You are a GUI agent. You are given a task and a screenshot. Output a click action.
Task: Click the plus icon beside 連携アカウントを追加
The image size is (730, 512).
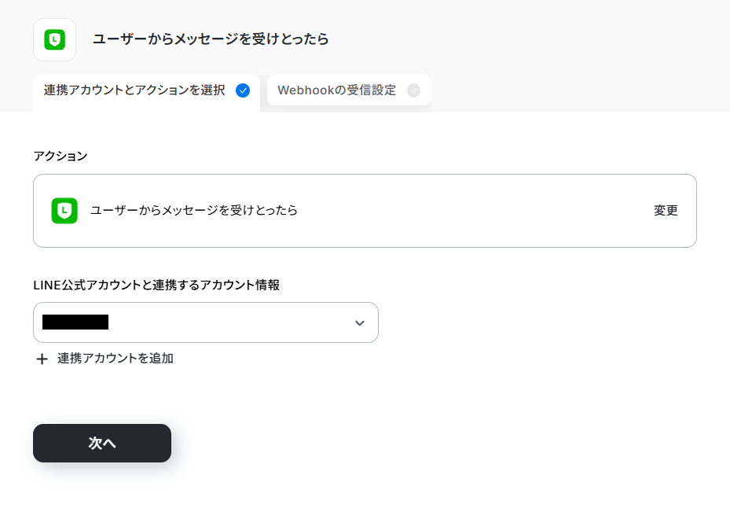pyautogui.click(x=42, y=359)
